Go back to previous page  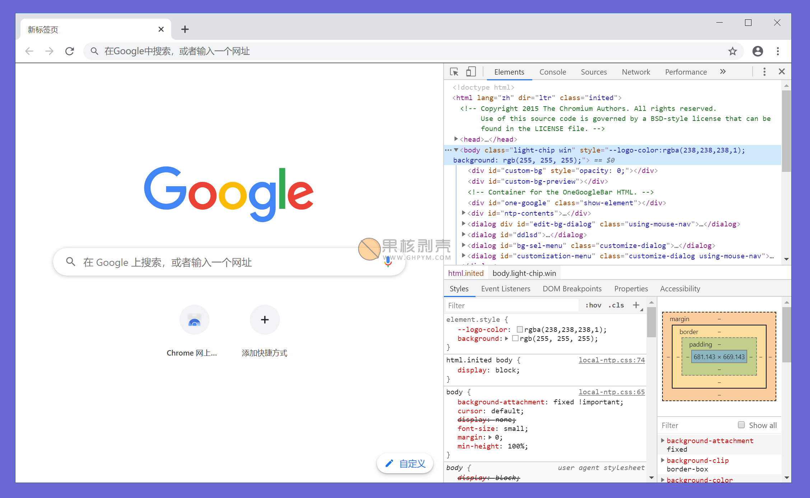[29, 51]
